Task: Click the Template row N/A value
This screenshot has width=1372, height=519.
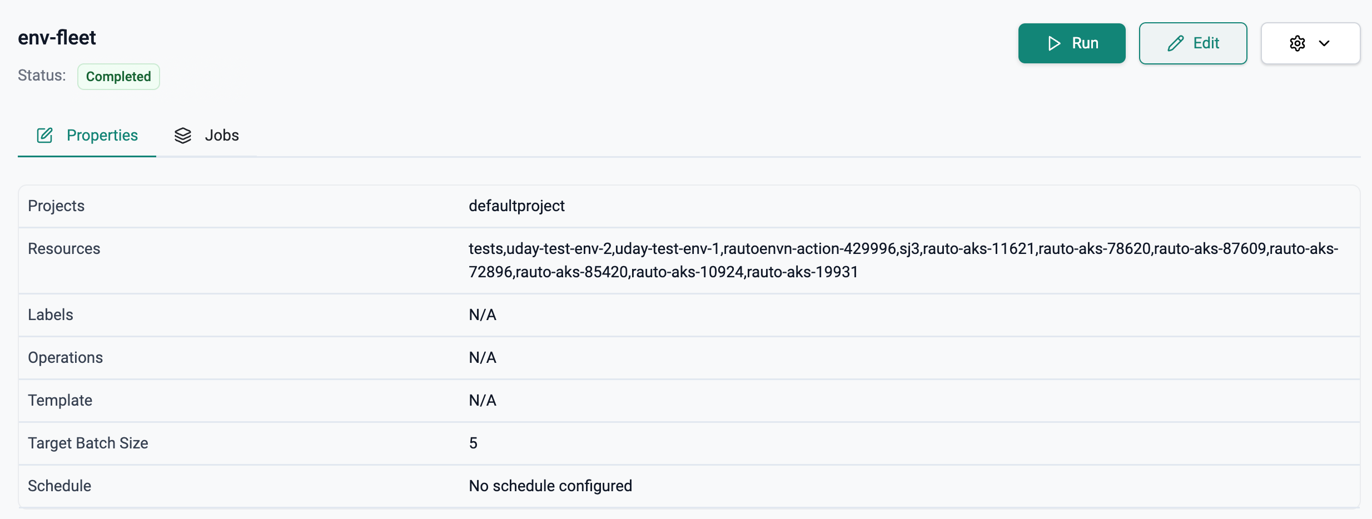Action: pos(483,401)
